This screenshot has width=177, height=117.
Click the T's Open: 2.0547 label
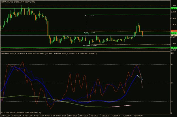[x=90, y=45]
